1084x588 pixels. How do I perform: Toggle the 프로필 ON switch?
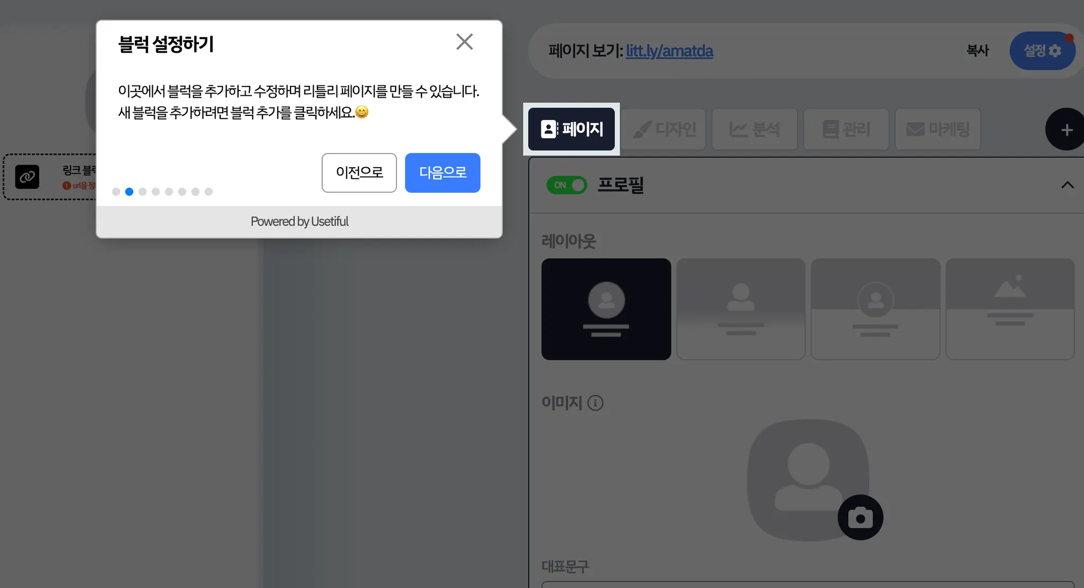(x=567, y=185)
